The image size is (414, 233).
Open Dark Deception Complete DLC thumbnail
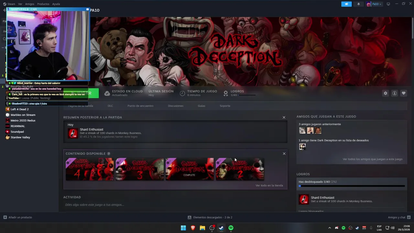pos(190,169)
